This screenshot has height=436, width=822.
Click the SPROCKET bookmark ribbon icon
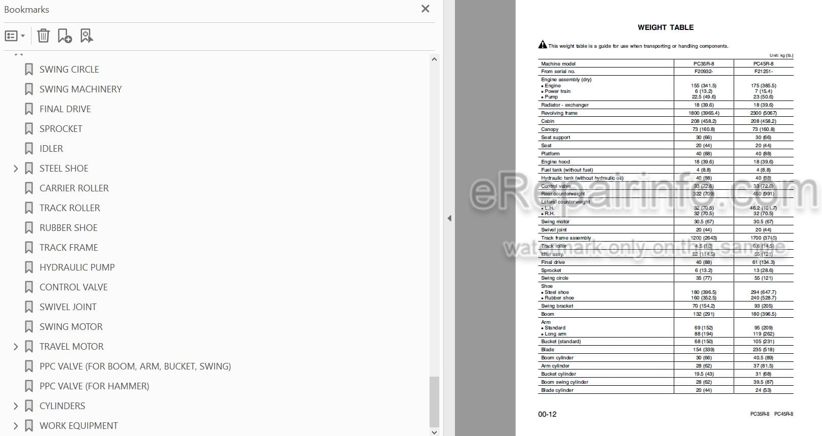(x=29, y=129)
